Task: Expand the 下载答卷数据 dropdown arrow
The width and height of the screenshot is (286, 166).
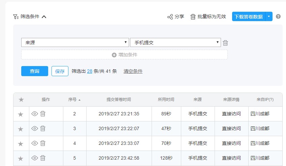Action: (x=269, y=16)
